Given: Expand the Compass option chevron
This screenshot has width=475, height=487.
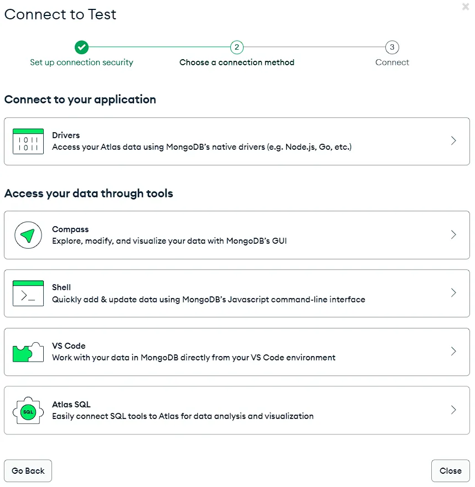Looking at the screenshot, I should tap(453, 235).
